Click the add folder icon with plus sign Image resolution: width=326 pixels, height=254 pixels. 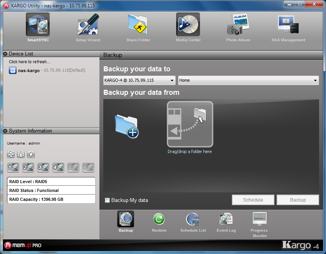tap(127, 126)
